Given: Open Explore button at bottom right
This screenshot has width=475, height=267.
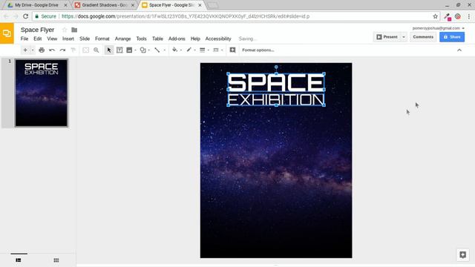Looking at the screenshot, I should pos(462,254).
